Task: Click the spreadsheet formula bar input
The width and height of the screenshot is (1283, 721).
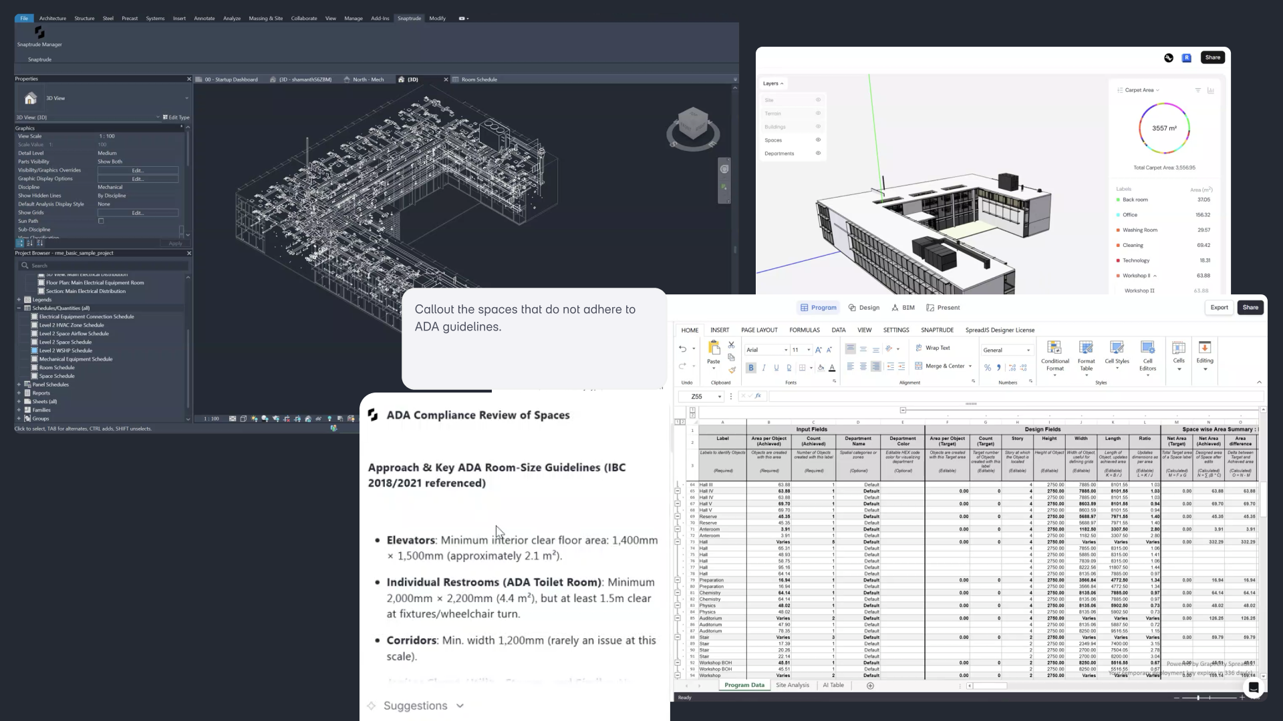Action: [1002, 397]
